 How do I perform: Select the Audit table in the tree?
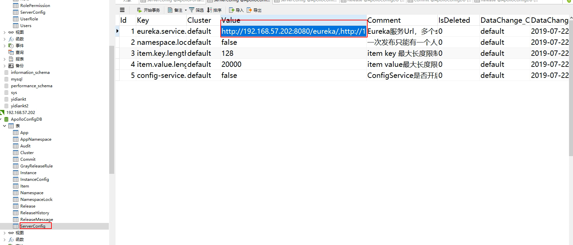point(25,146)
